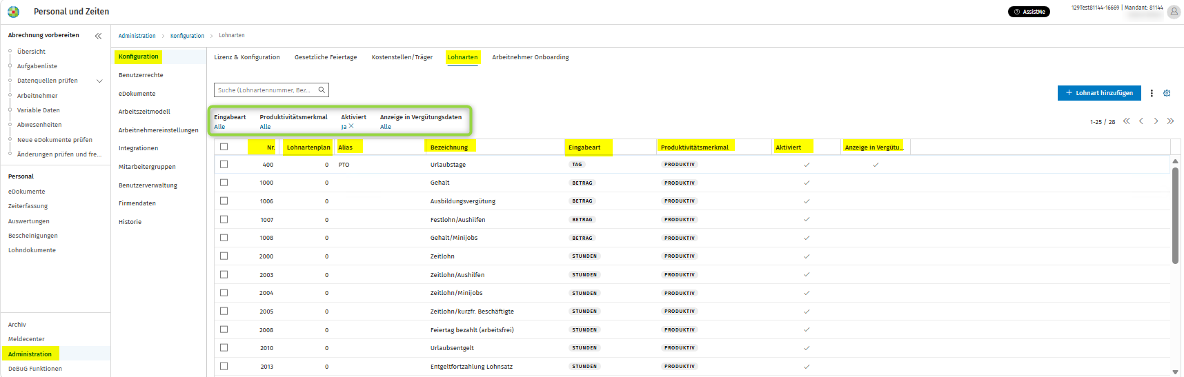The image size is (1184, 377).
Task: Follow the Administration breadcrumb link
Action: (137, 36)
